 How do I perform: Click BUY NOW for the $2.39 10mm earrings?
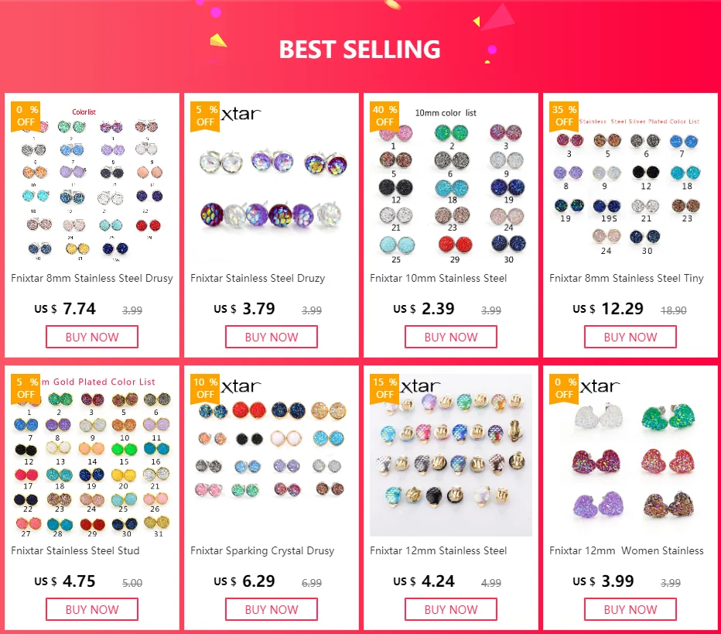pyautogui.click(x=450, y=337)
